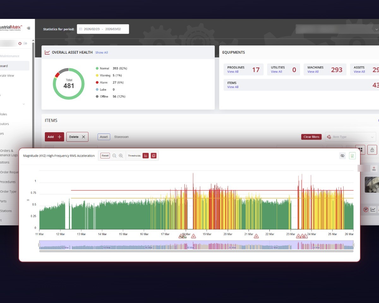379x303 pixels.
Task: Open the statistics period date range field
Action: click(103, 29)
